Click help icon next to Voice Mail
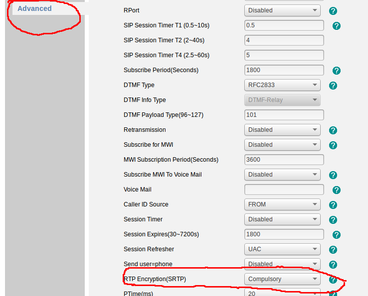 (337, 190)
